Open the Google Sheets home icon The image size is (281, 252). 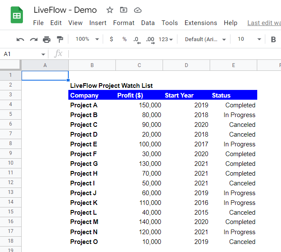17,15
